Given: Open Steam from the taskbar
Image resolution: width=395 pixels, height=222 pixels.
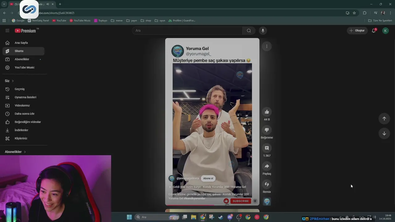Looking at the screenshot, I should [x=221, y=217].
